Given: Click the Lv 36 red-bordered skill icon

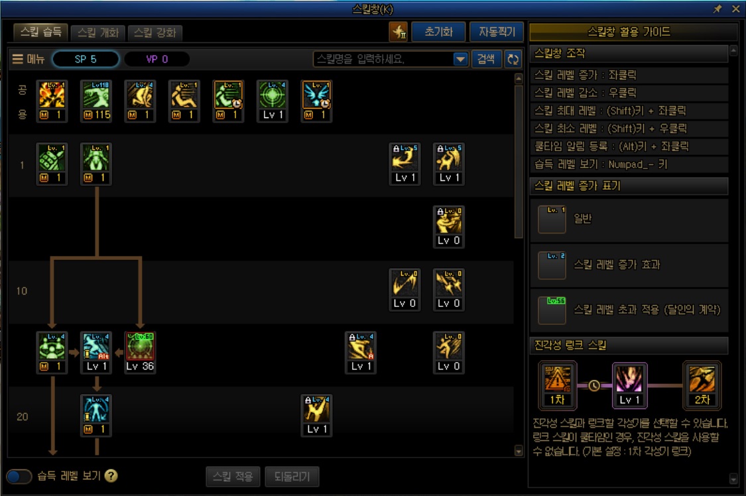Looking at the screenshot, I should click(x=140, y=352).
